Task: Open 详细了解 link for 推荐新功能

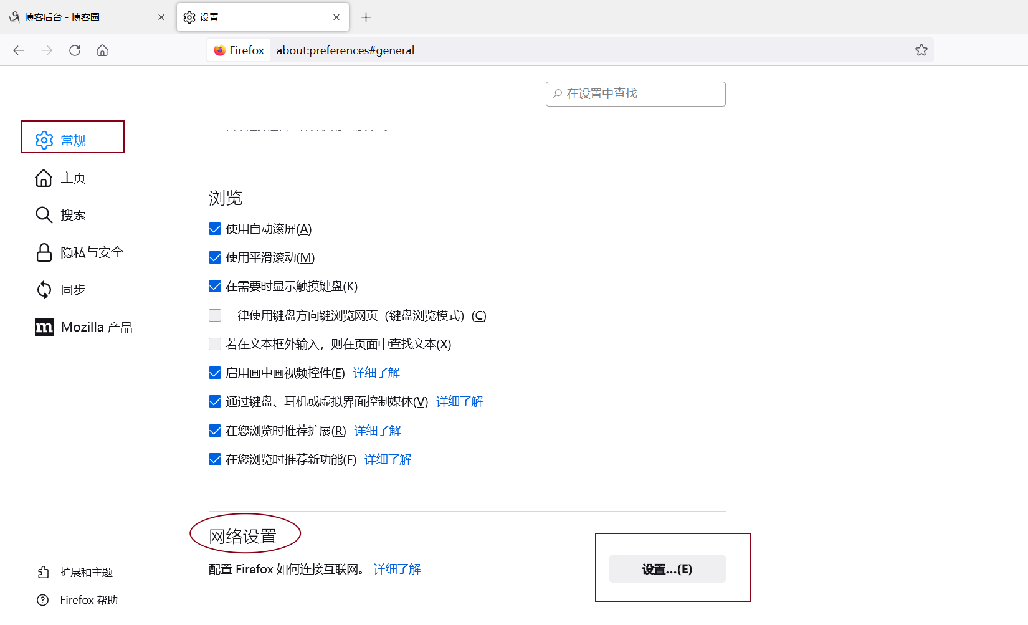Action: [x=388, y=459]
